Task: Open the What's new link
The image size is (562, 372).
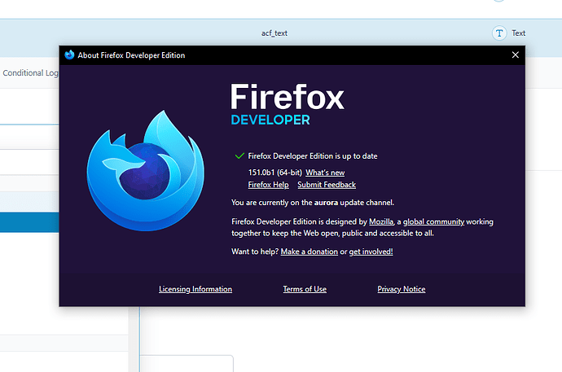Action: click(325, 173)
